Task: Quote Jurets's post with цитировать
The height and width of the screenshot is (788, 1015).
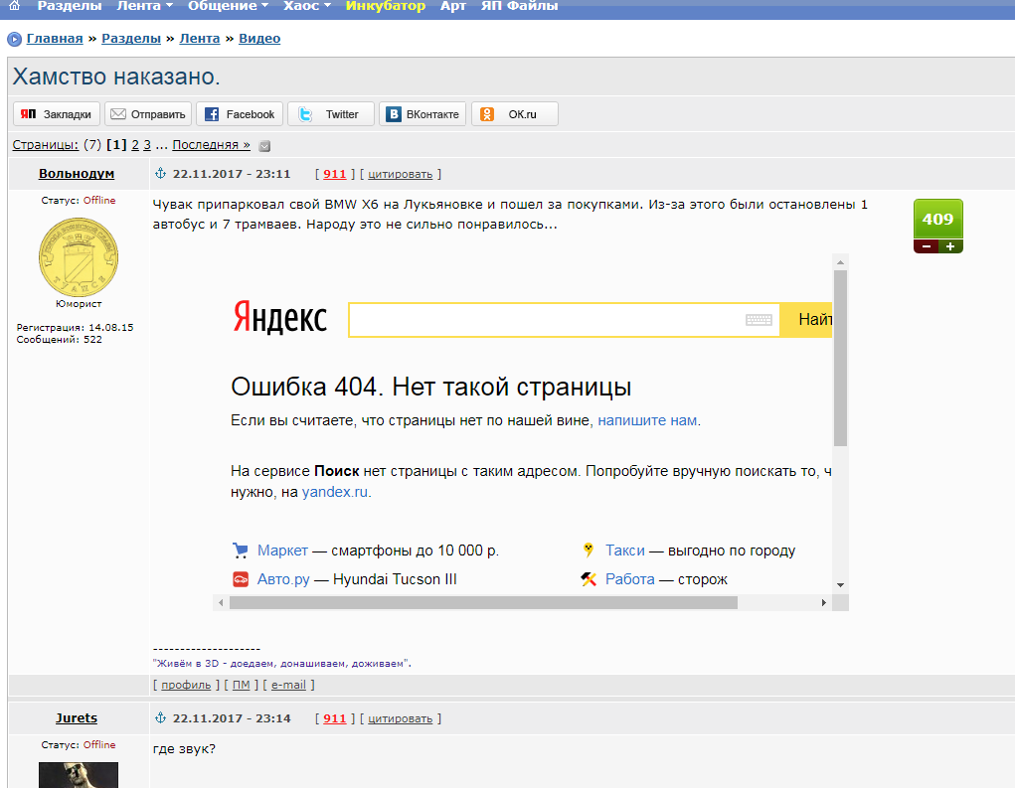Action: 400,718
